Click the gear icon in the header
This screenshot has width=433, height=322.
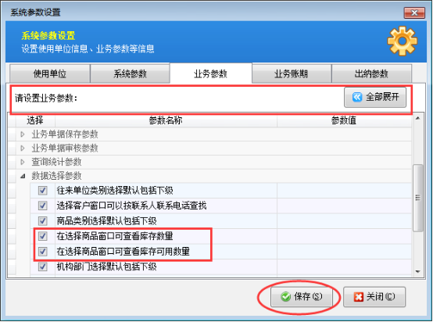point(402,41)
